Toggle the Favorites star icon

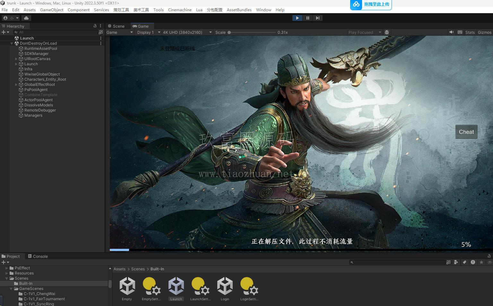481,262
